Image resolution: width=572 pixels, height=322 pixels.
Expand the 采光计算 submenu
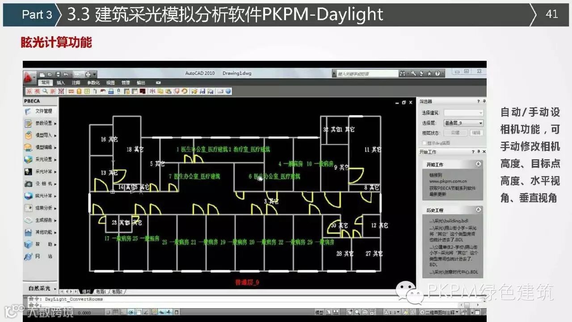(x=55, y=172)
